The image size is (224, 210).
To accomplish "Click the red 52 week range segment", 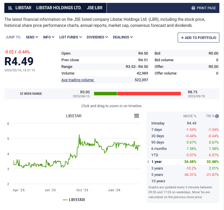I will pos(149,94).
